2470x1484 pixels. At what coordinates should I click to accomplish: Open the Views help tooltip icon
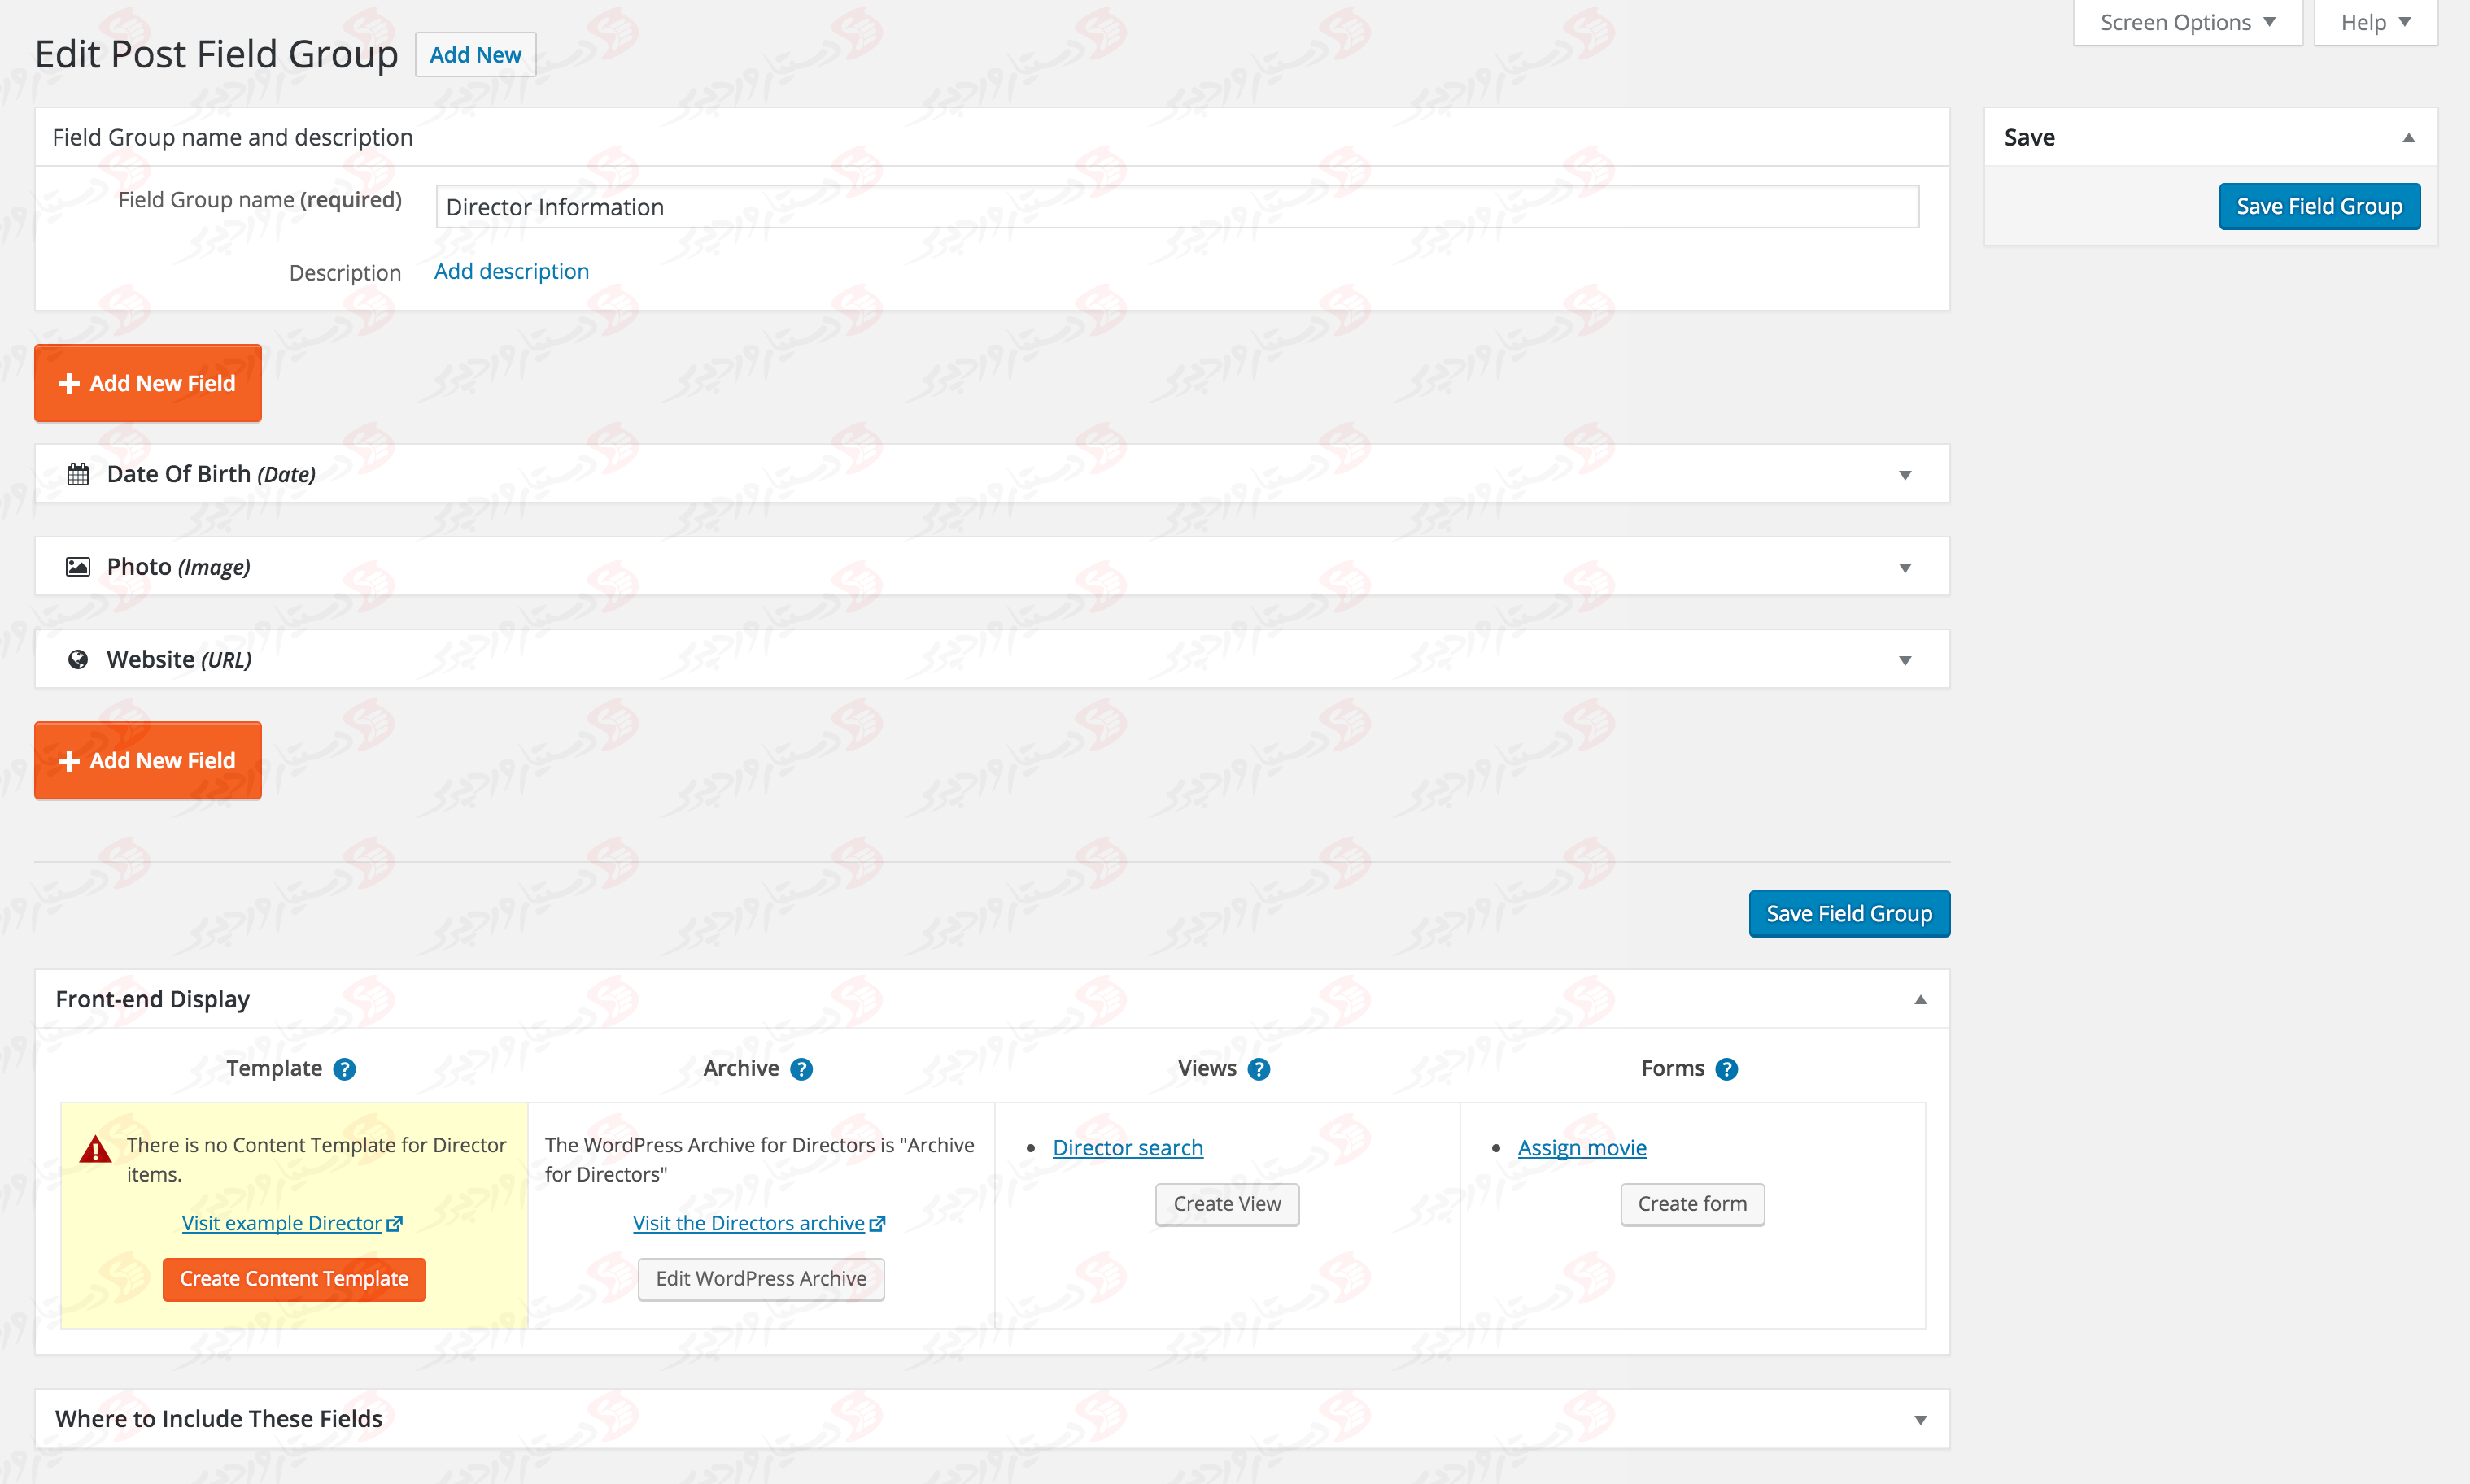coord(1259,1069)
